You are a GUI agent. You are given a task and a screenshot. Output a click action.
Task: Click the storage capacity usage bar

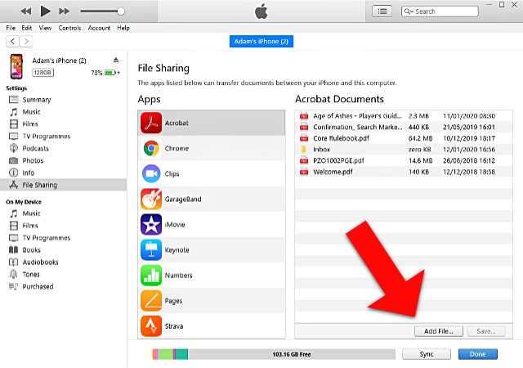274,354
